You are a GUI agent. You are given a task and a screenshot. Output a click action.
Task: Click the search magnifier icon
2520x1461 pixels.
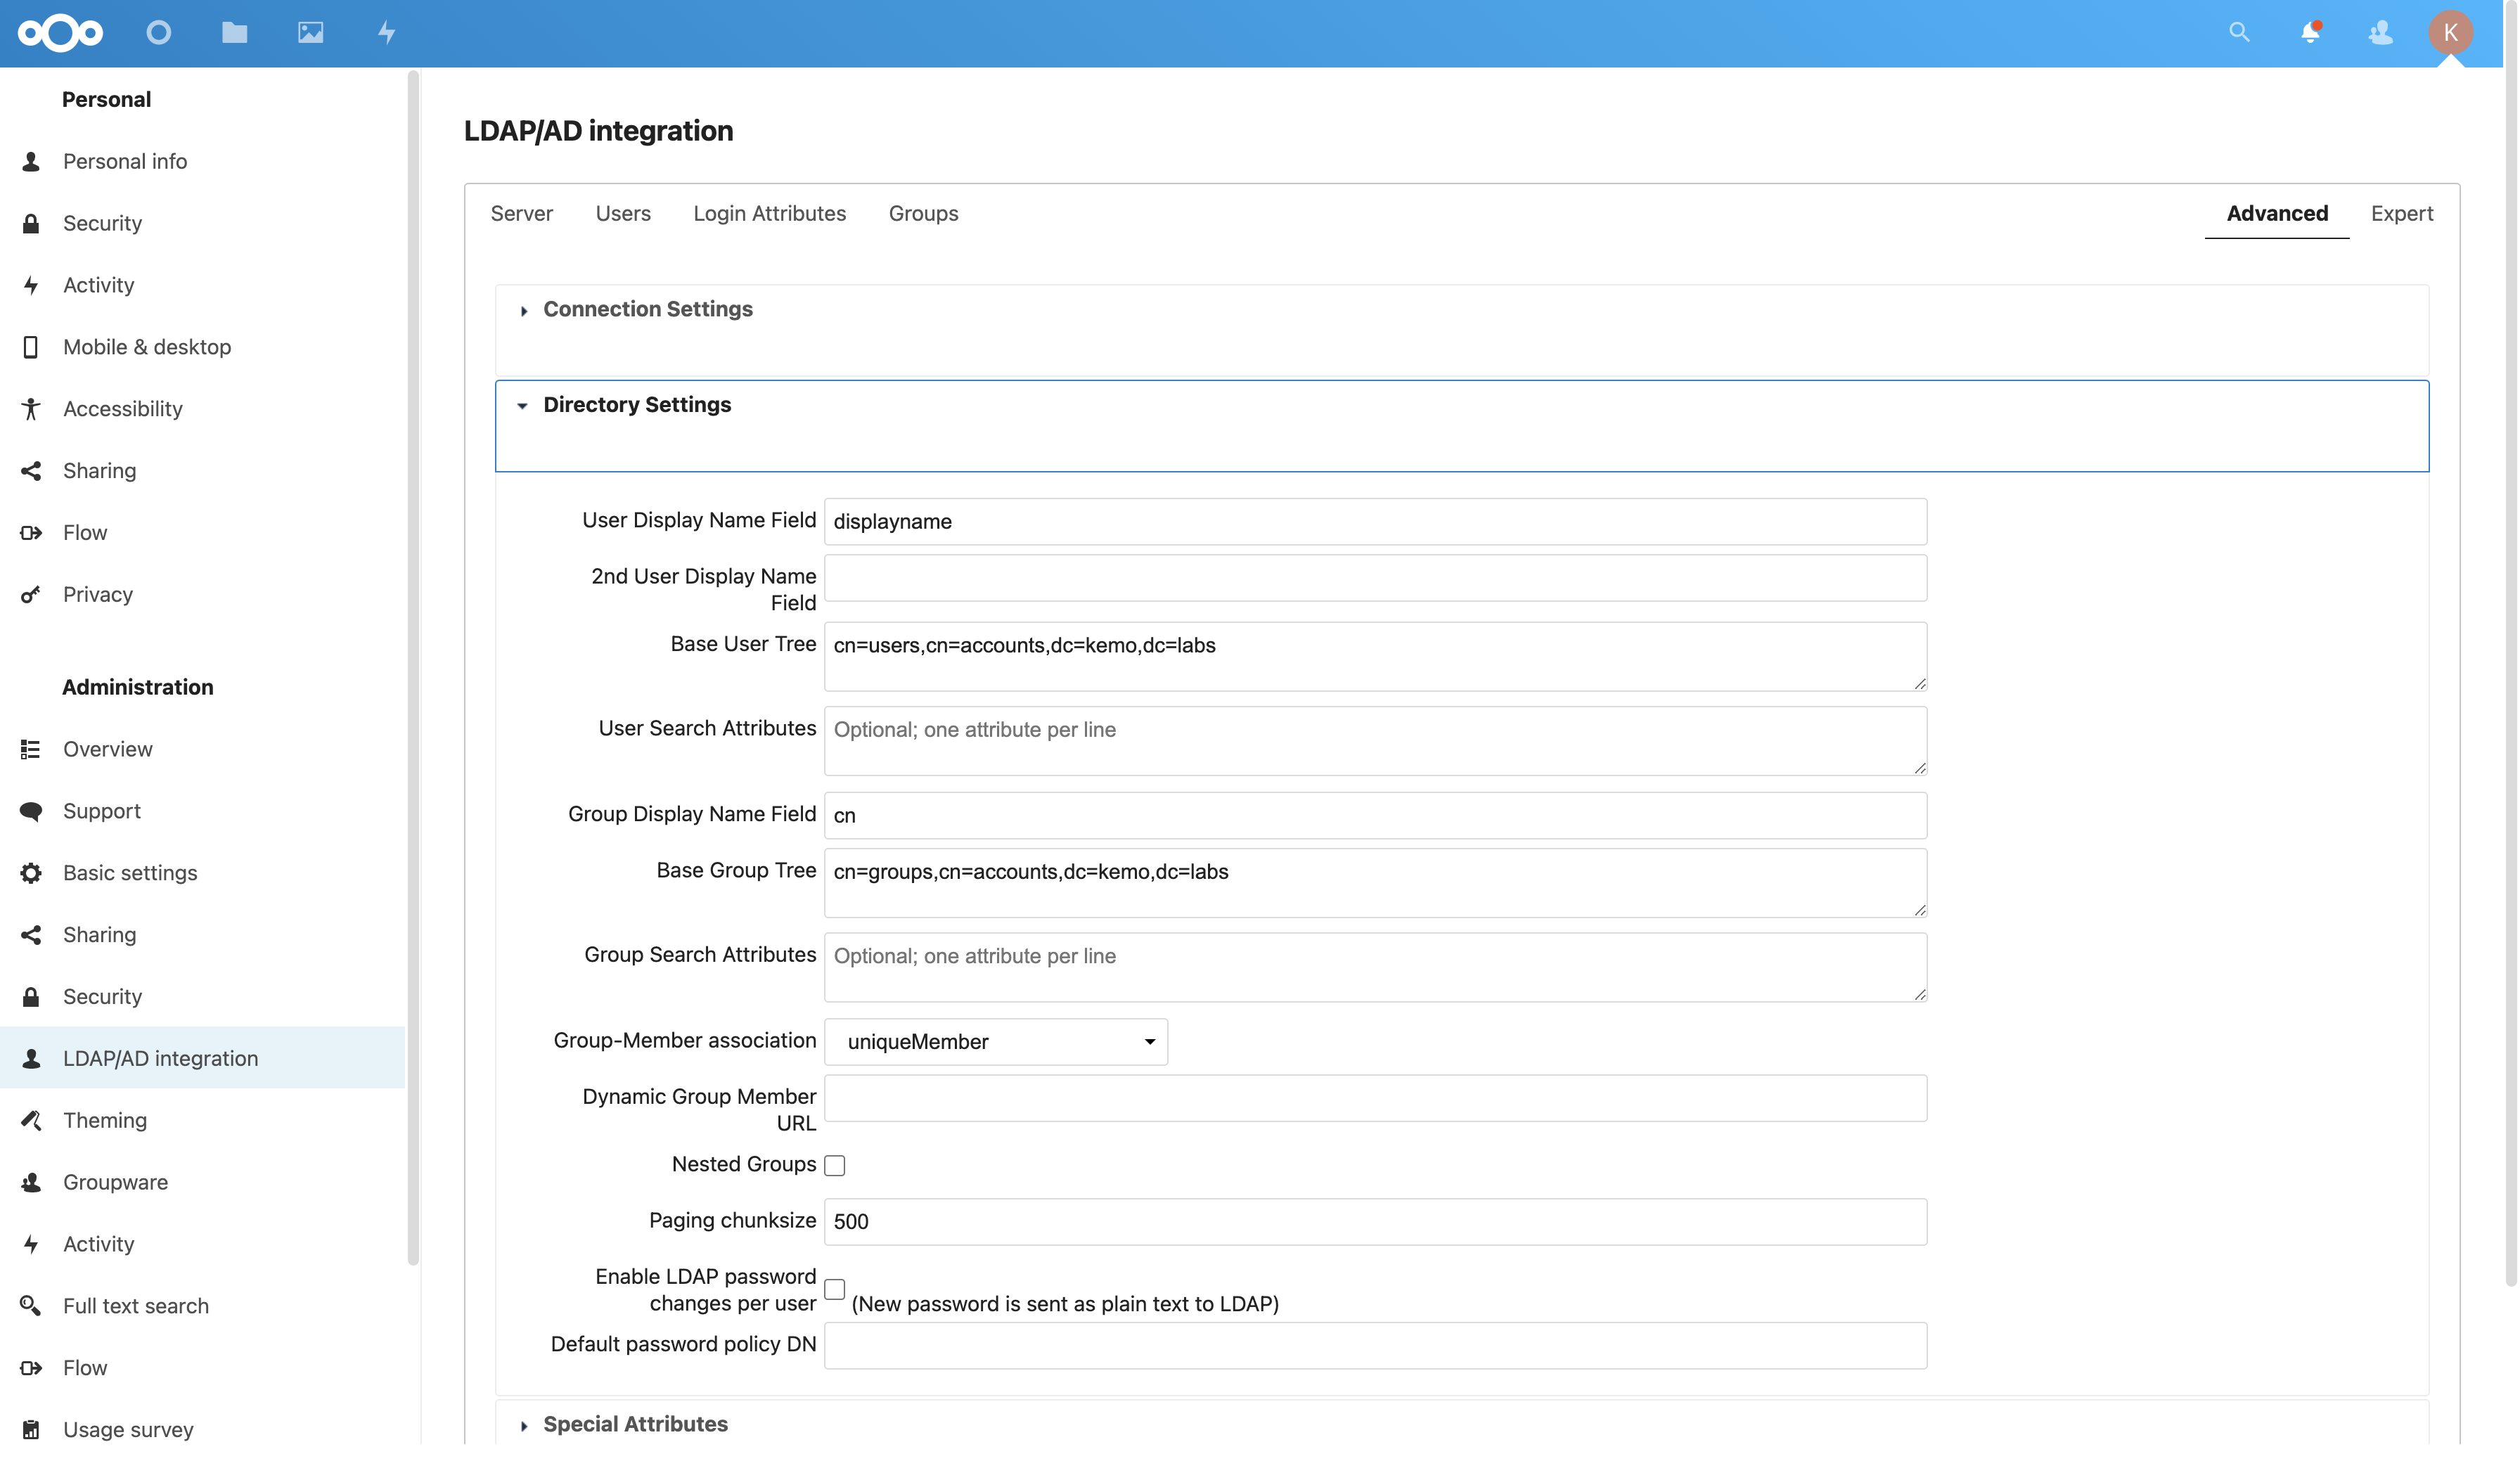click(x=2239, y=33)
